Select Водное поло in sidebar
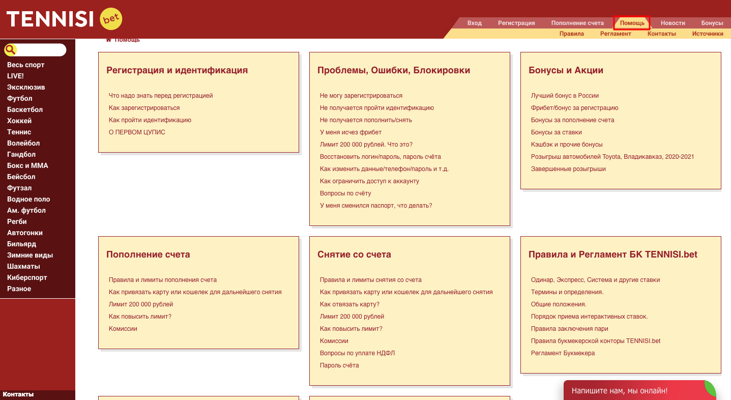 click(28, 199)
